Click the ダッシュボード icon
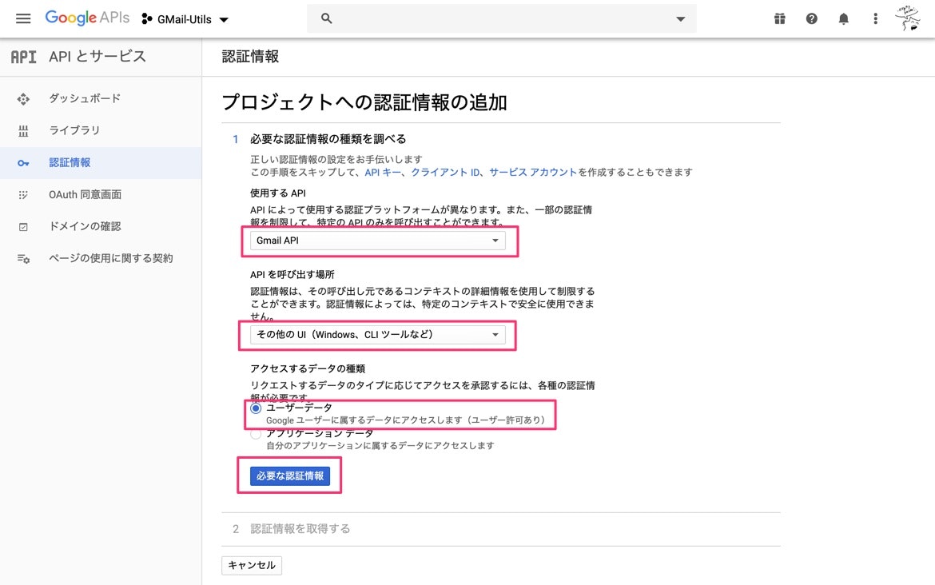 tap(23, 99)
